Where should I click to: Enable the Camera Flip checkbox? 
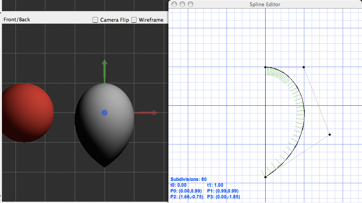coord(95,20)
